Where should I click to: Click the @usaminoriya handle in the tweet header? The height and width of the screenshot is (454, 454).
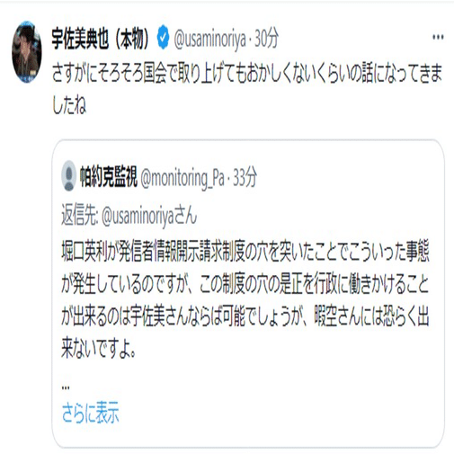pyautogui.click(x=209, y=39)
